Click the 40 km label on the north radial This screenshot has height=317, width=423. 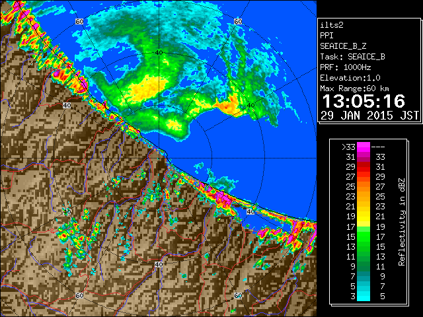159,52
